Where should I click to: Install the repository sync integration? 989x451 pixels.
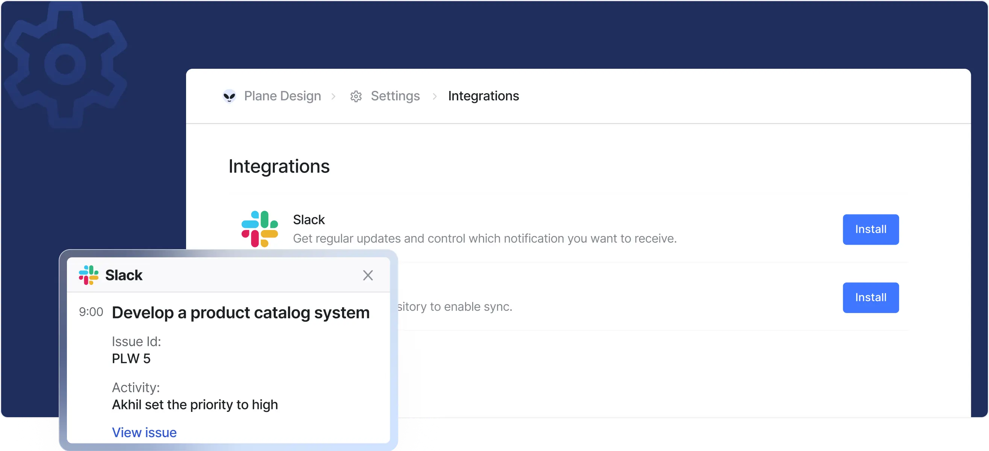(870, 298)
